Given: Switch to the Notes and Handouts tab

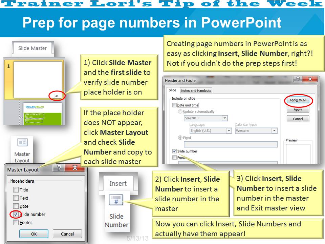Looking at the screenshot, I should pos(196,90).
